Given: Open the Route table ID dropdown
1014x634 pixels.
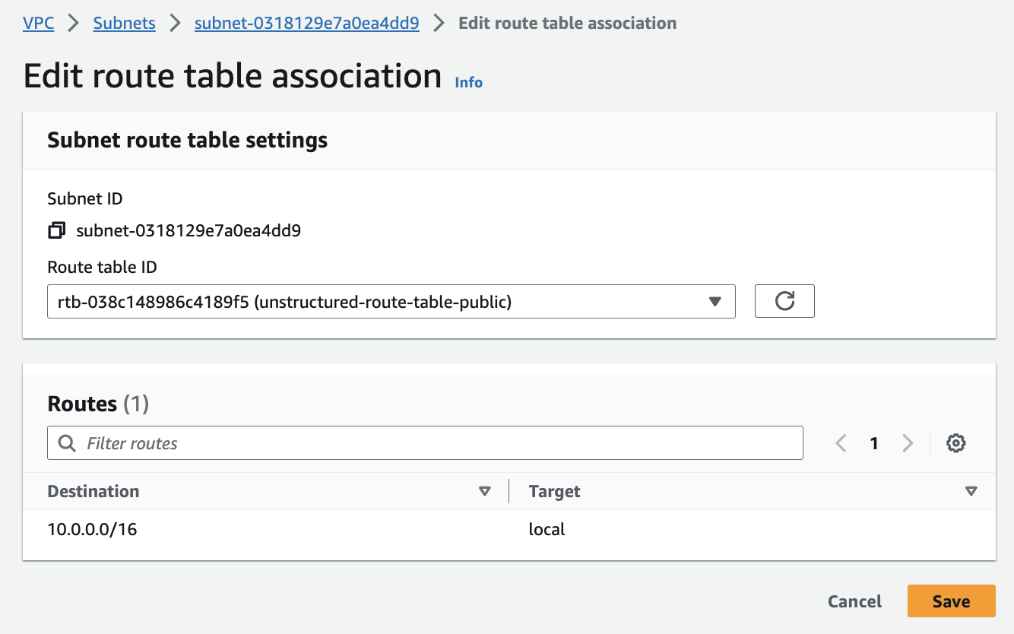Looking at the screenshot, I should pyautogui.click(x=715, y=301).
